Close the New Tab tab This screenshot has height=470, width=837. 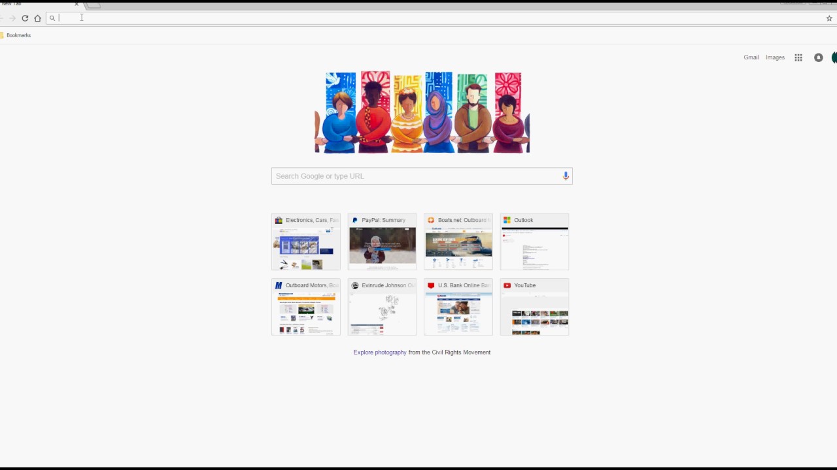(x=76, y=4)
